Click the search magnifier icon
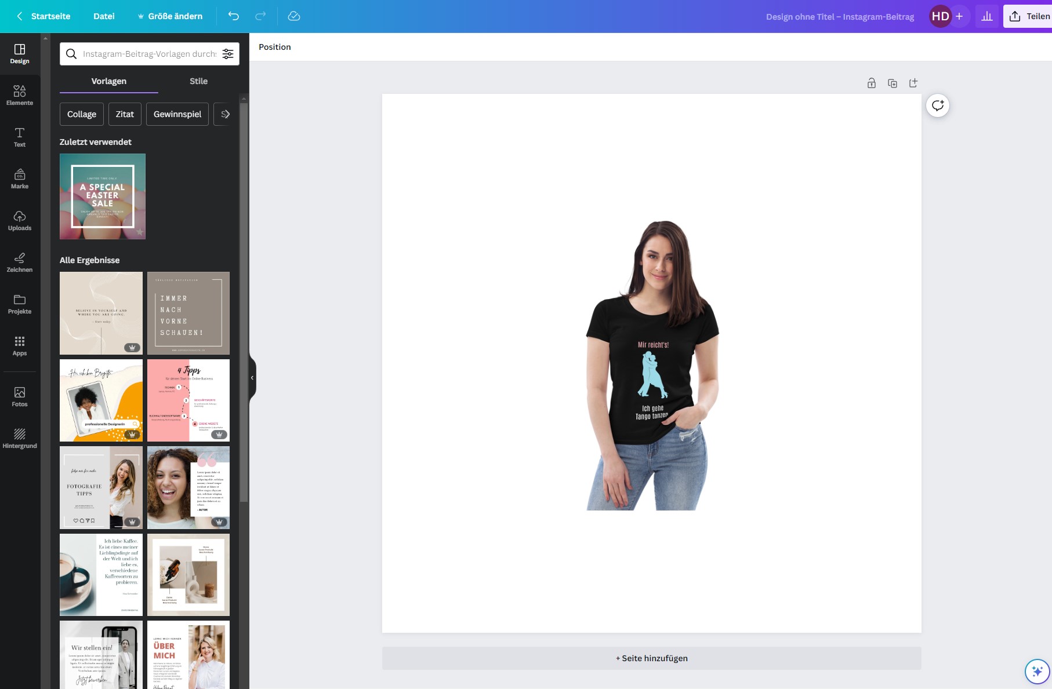1052x689 pixels. (x=71, y=54)
